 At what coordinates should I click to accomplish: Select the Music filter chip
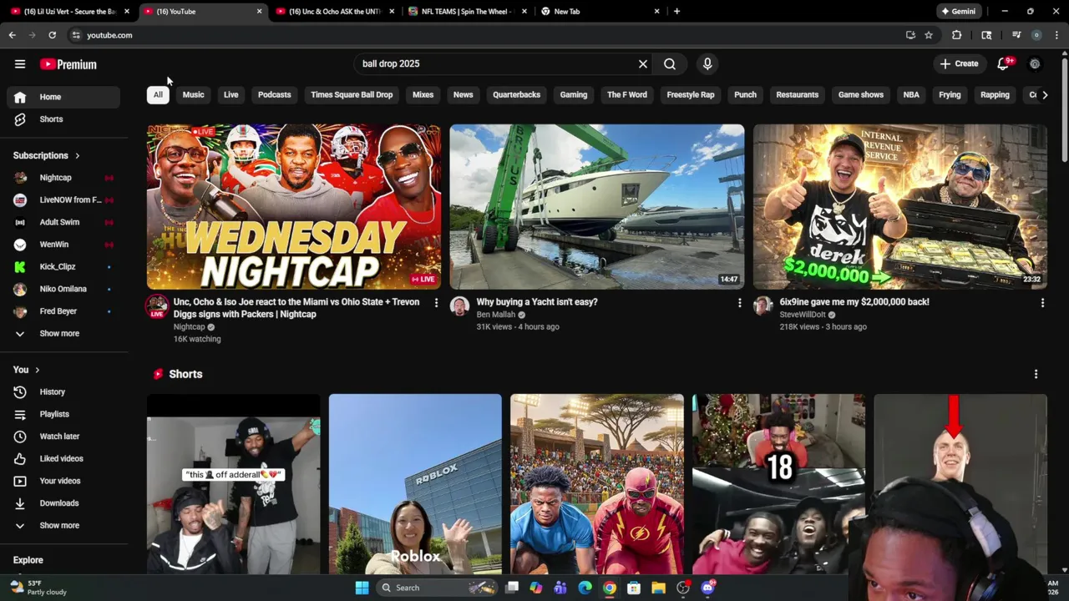(193, 95)
